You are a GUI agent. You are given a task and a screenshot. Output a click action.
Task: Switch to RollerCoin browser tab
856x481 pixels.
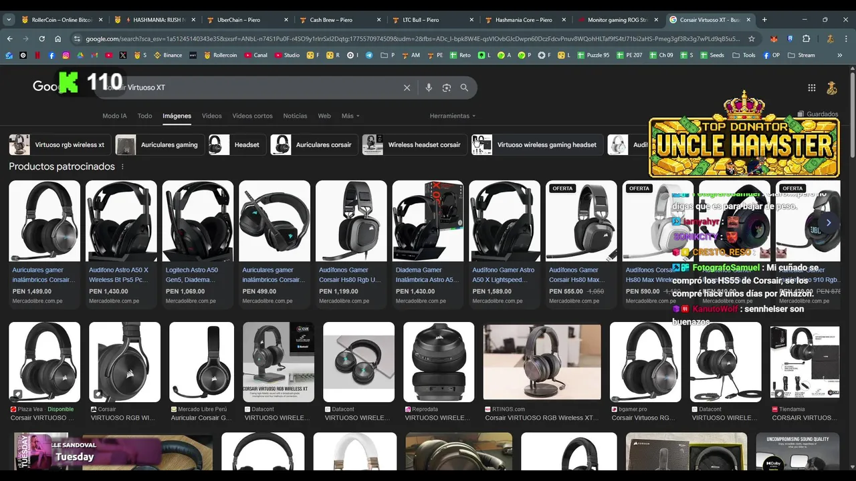click(61, 20)
